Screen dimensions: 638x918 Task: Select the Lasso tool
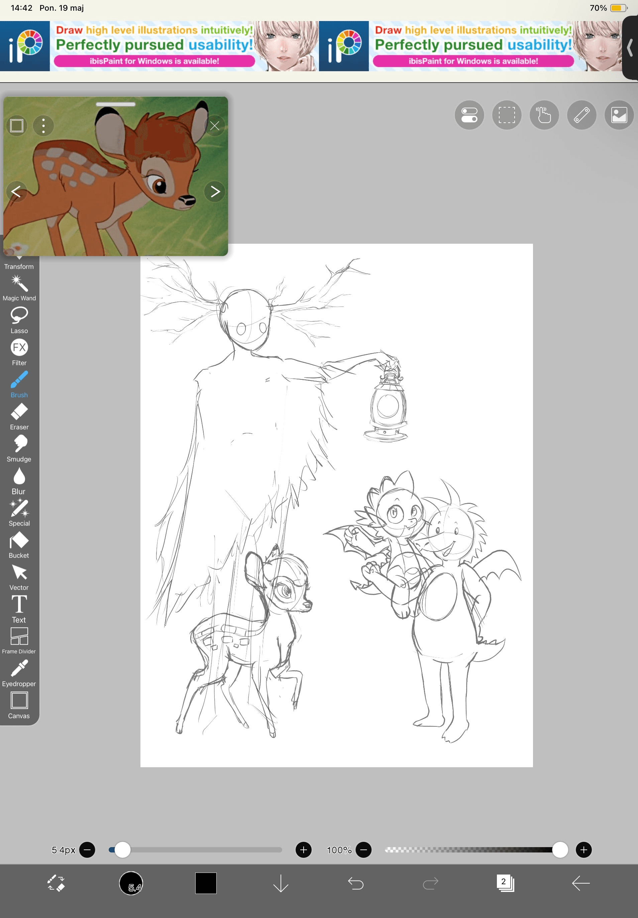(x=19, y=320)
